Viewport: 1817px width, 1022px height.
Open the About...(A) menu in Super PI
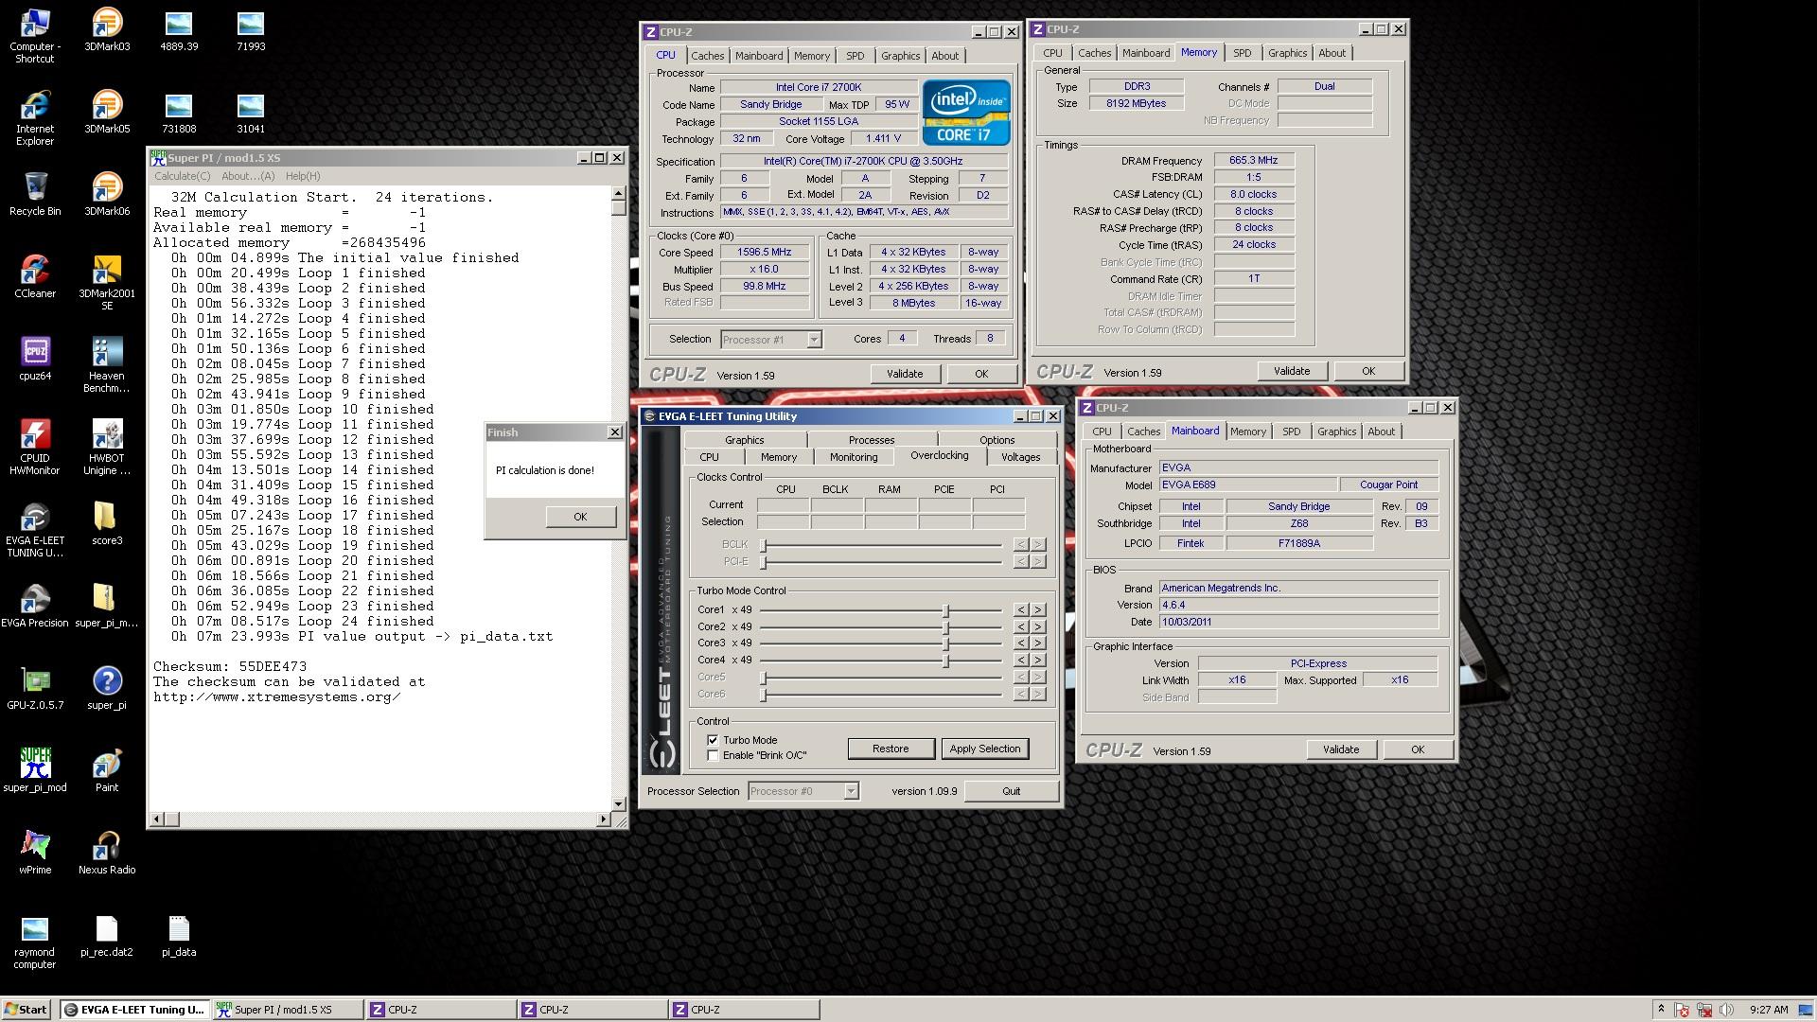(248, 176)
